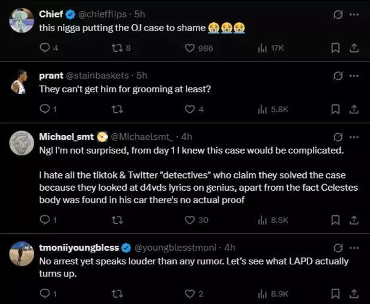Bookmark Chief's tweet
The height and width of the screenshot is (304, 370).
coord(336,48)
